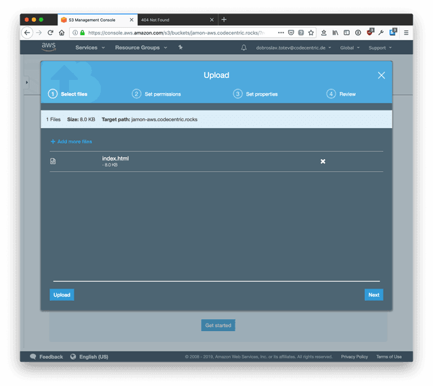Open the Firefox hamburger menu

pos(406,33)
